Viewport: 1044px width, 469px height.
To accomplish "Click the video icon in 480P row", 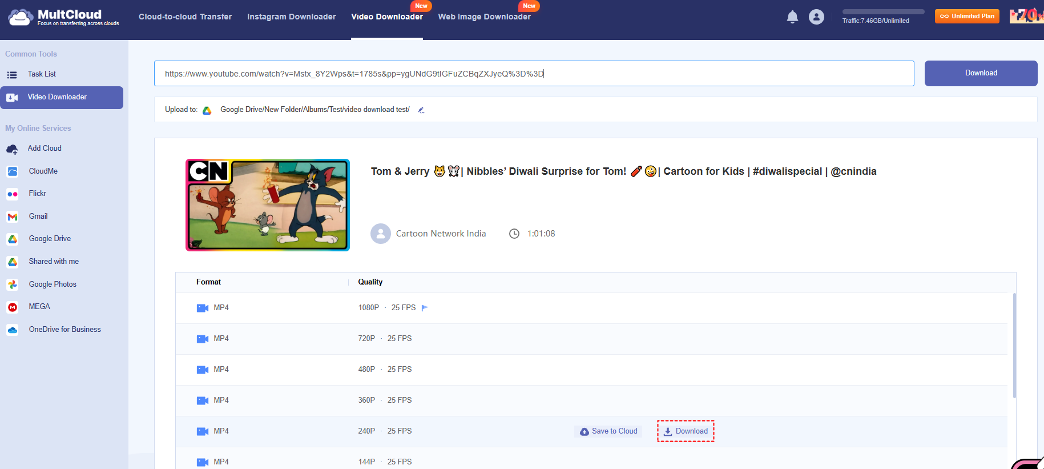I will 203,370.
